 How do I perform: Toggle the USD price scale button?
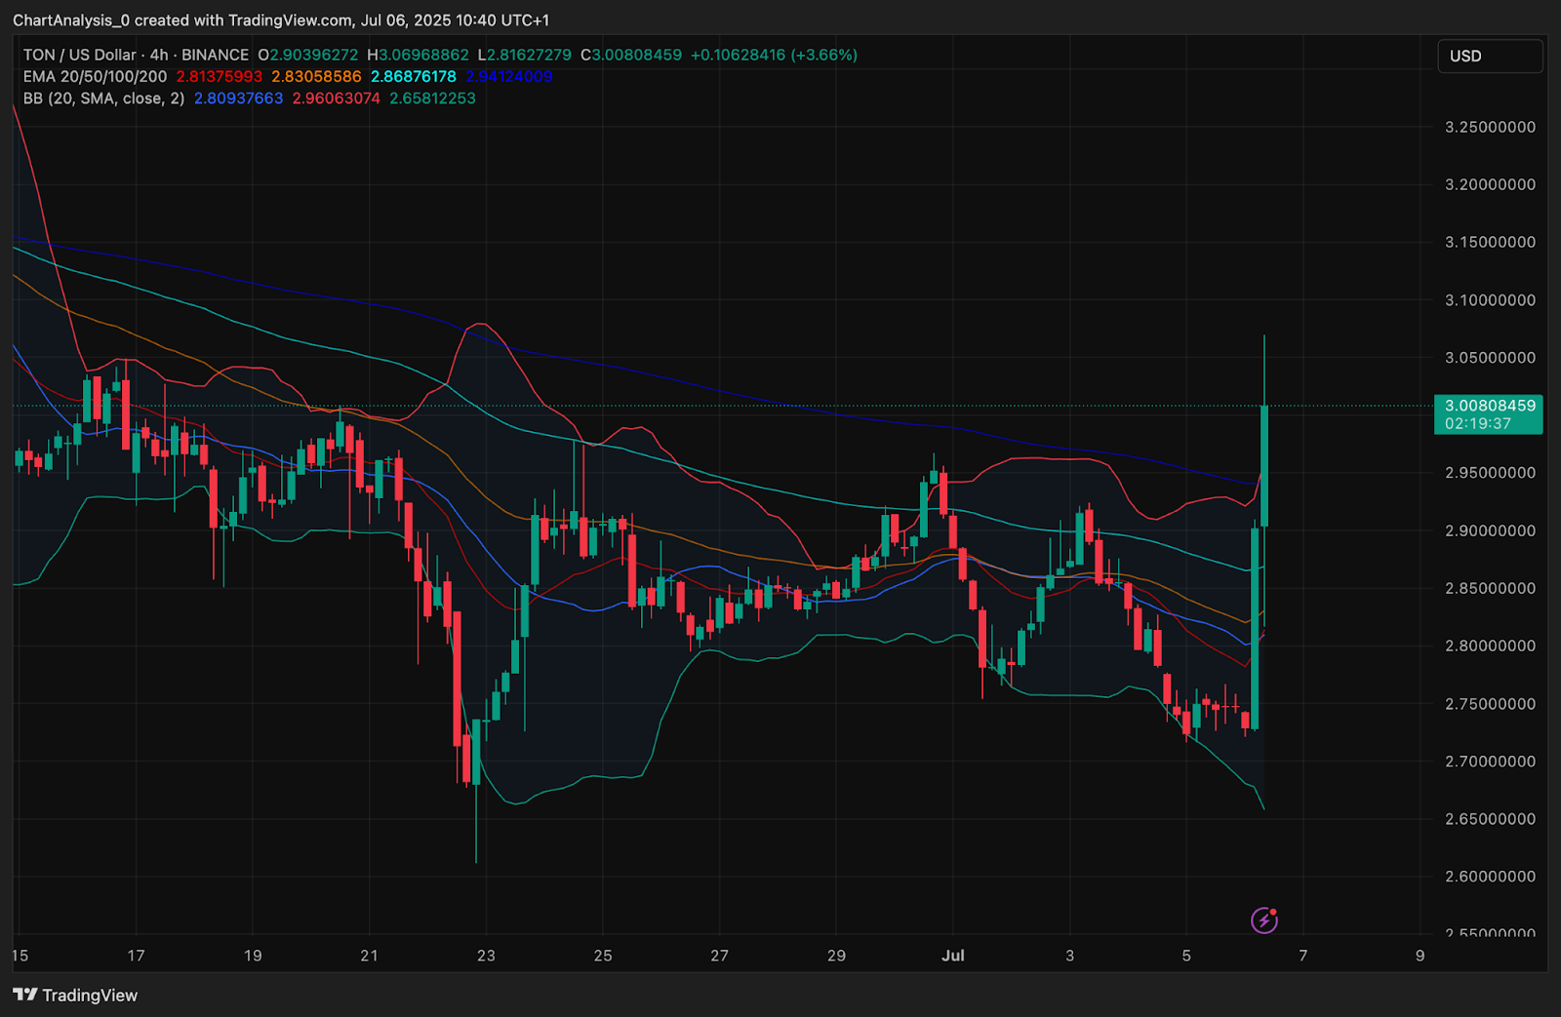1490,57
